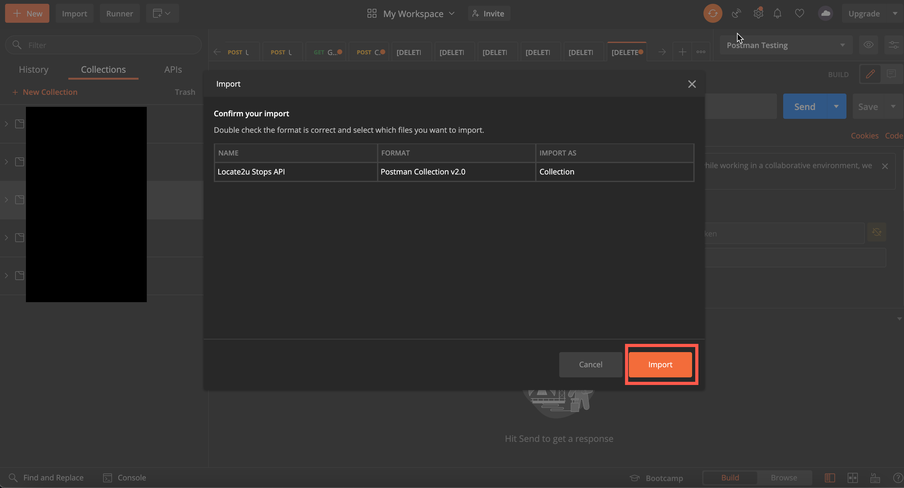The image size is (904, 488).
Task: Click the Filter search field
Action: click(x=103, y=45)
